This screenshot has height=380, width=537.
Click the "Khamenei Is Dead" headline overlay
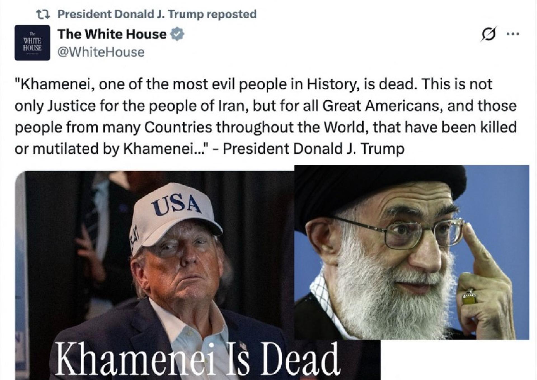click(x=197, y=360)
